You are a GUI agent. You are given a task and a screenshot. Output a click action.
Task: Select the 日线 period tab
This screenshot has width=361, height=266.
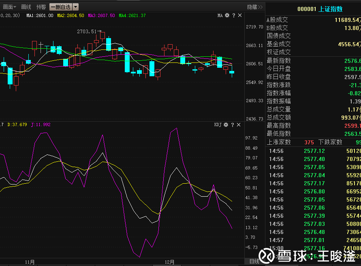pyautogui.click(x=254, y=261)
